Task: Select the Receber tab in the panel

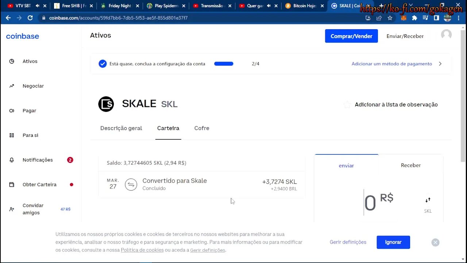Action: (x=411, y=165)
